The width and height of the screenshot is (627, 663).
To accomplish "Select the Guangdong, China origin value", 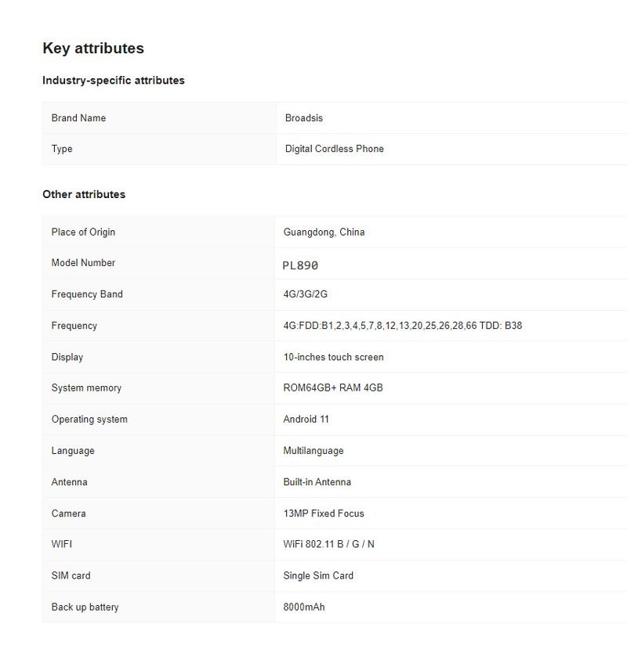I will (x=324, y=232).
